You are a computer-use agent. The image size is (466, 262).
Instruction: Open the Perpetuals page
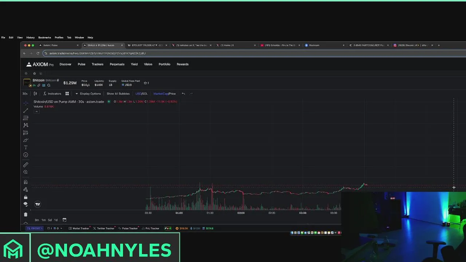117,64
